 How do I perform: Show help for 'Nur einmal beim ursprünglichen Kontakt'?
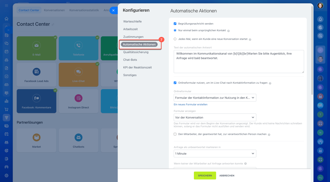pyautogui.click(x=228, y=31)
